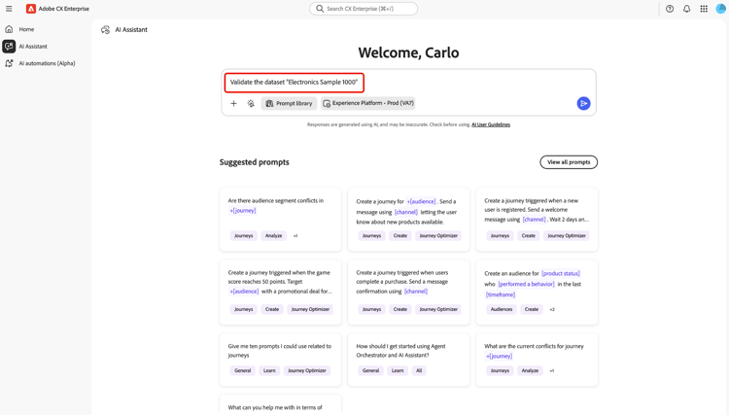Click the Audiences tag
This screenshot has width=729, height=415.
[x=502, y=309]
